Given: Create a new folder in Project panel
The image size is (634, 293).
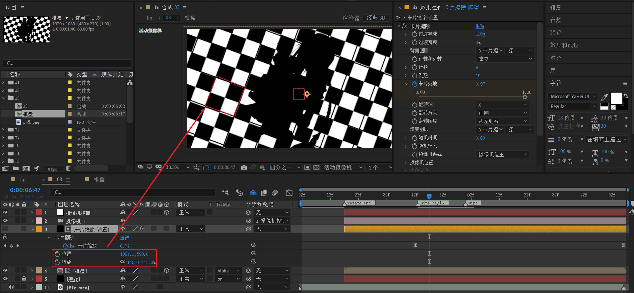Looking at the screenshot, I should coord(16,169).
